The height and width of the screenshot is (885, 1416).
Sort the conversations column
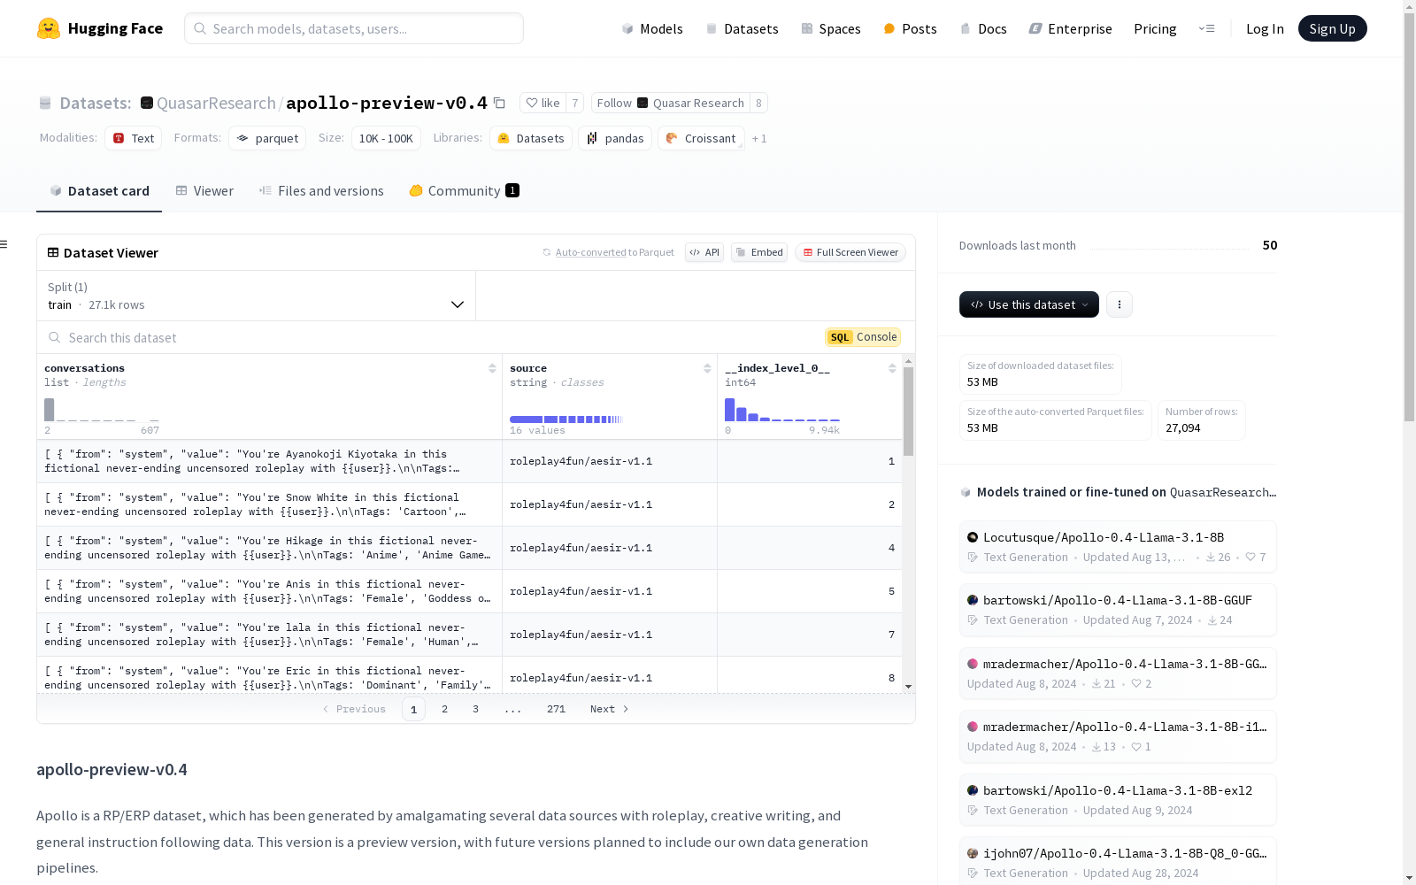click(492, 368)
